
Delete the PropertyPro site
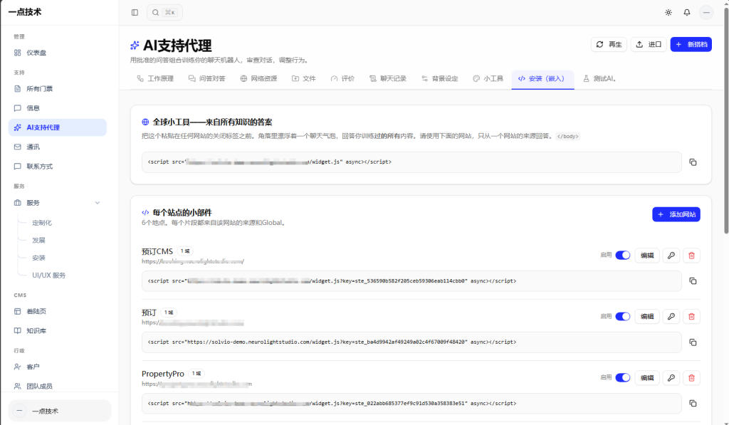(x=691, y=377)
